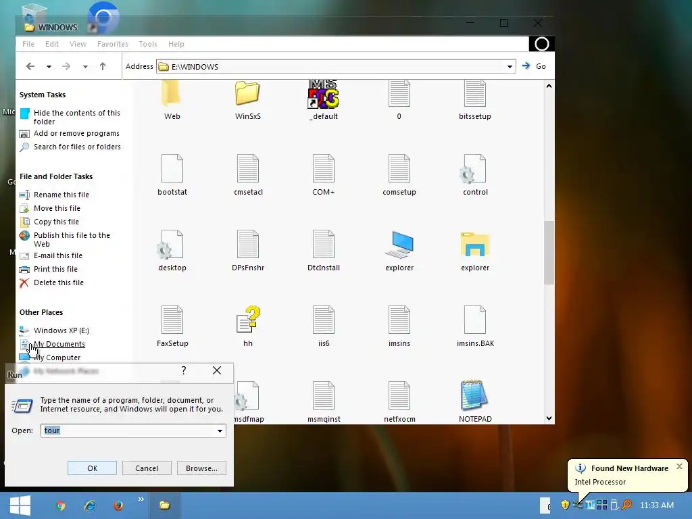Open the WinSxS folder
Viewport: 692px width, 519px height.
pos(247,100)
